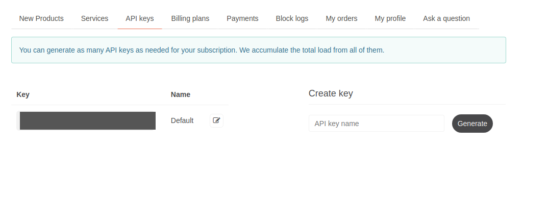Open the Ask a question tab
Image resolution: width=548 pixels, height=220 pixels.
(x=446, y=18)
